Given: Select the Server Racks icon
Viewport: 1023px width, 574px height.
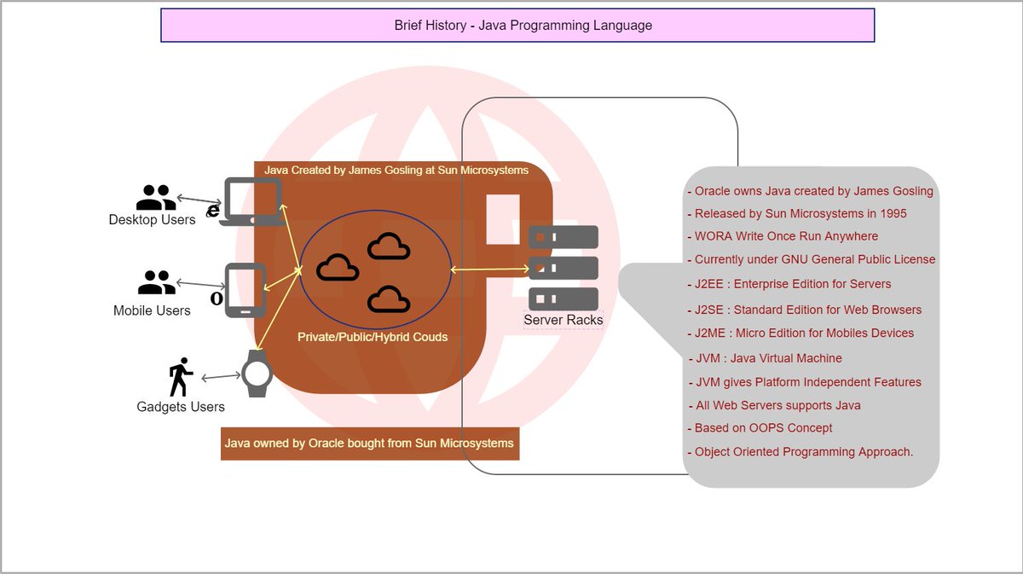Looking at the screenshot, I should (x=564, y=268).
